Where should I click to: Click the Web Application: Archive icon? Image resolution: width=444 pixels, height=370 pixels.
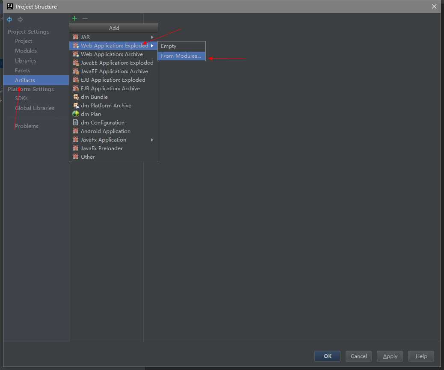76,54
